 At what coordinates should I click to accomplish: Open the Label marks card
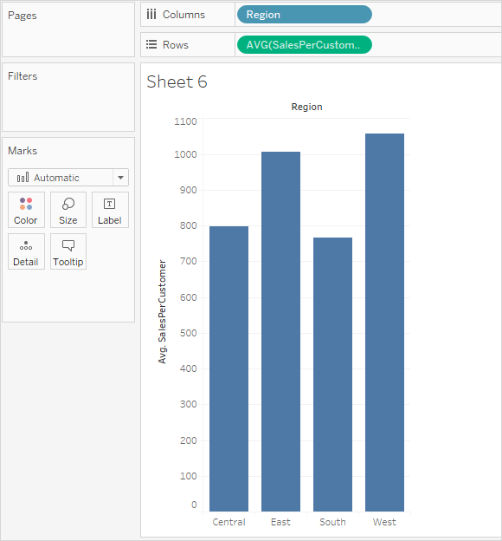(x=110, y=210)
